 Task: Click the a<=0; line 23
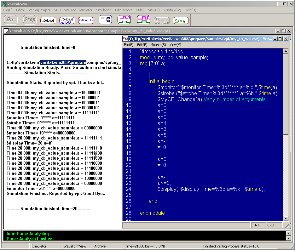164,183
